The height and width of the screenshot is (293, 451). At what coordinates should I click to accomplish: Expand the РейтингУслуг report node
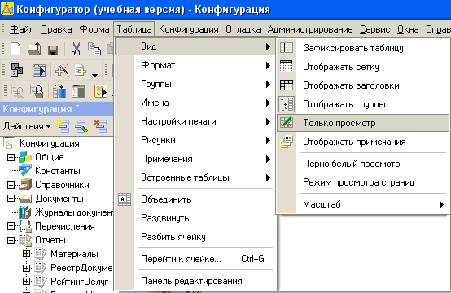click(x=26, y=281)
